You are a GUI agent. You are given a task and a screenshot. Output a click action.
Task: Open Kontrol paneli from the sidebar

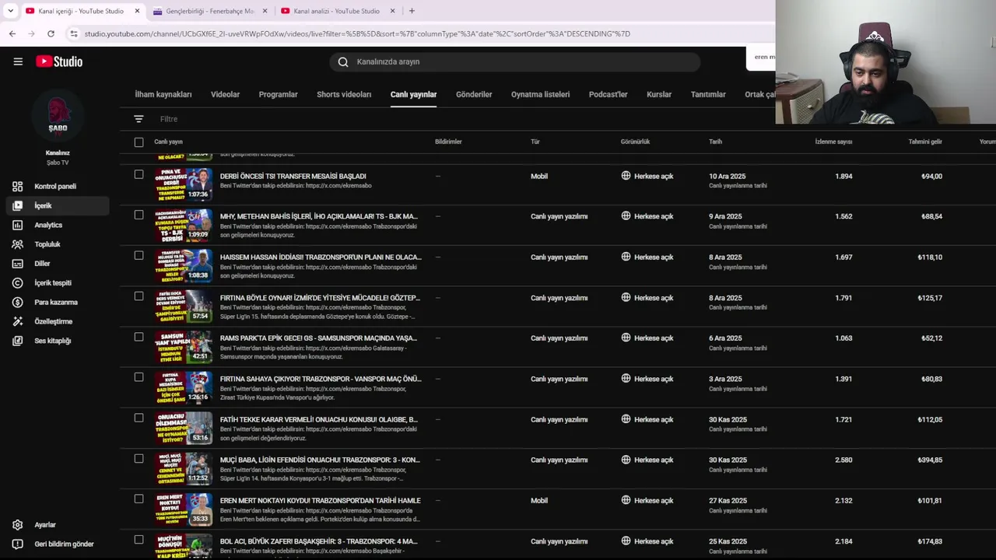55,187
